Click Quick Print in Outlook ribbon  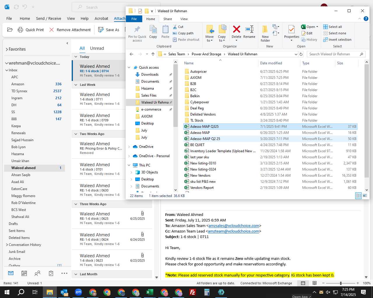point(31,30)
